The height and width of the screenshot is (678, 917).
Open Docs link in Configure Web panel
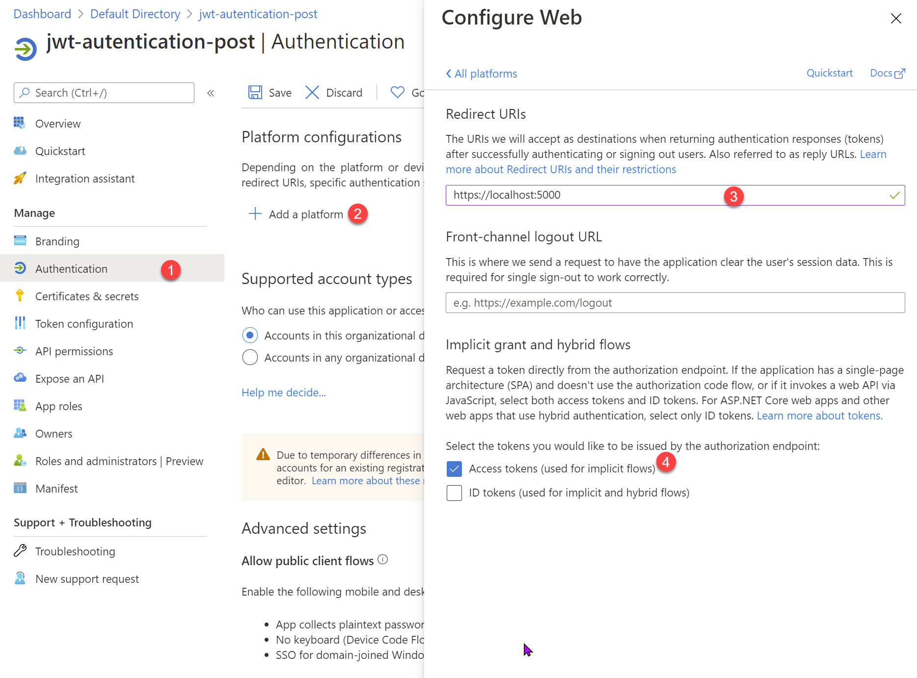coord(881,73)
